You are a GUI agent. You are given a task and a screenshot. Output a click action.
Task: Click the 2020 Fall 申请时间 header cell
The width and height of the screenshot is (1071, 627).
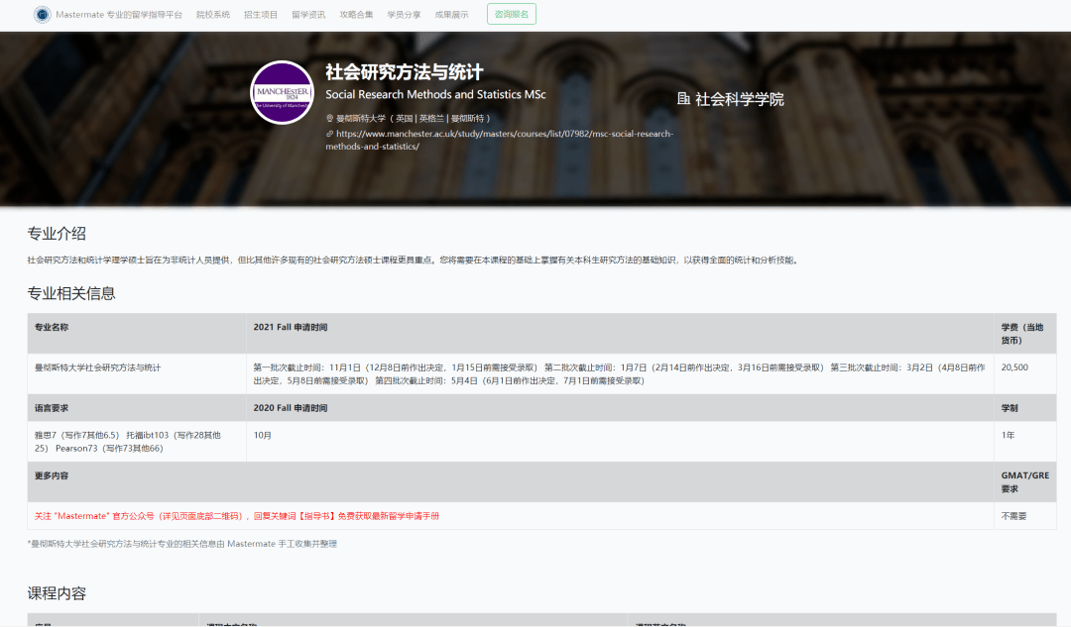click(x=620, y=408)
